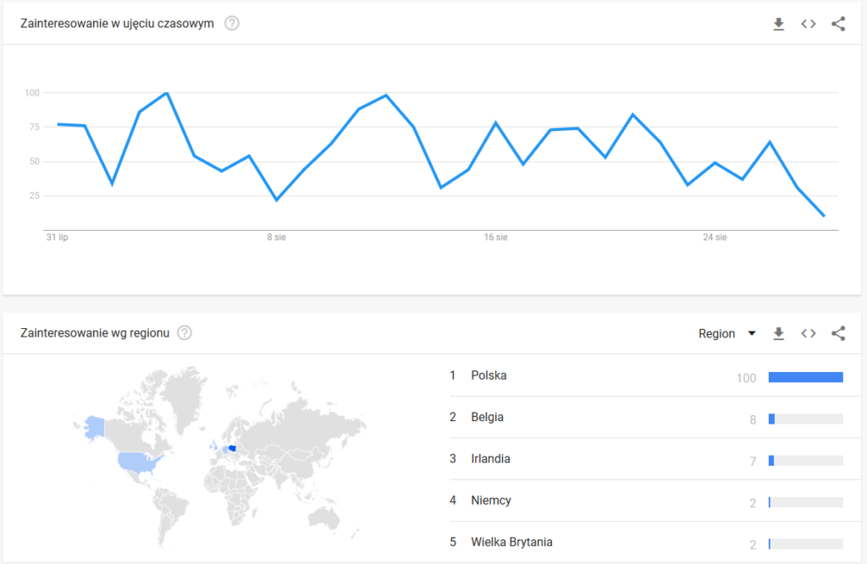The width and height of the screenshot is (867, 564).
Task: Download the interest over time chart data
Action: [779, 24]
